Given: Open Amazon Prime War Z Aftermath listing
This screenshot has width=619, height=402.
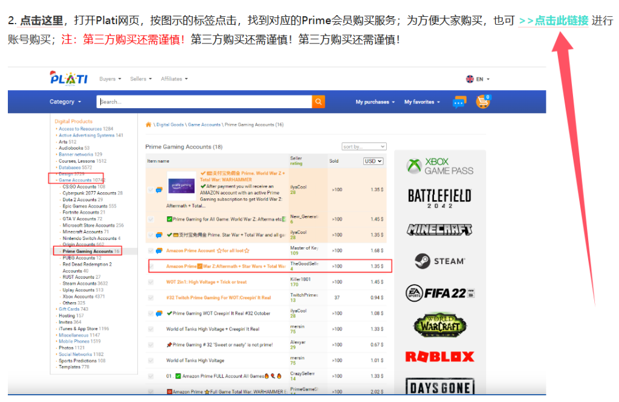Looking at the screenshot, I should click(x=226, y=266).
